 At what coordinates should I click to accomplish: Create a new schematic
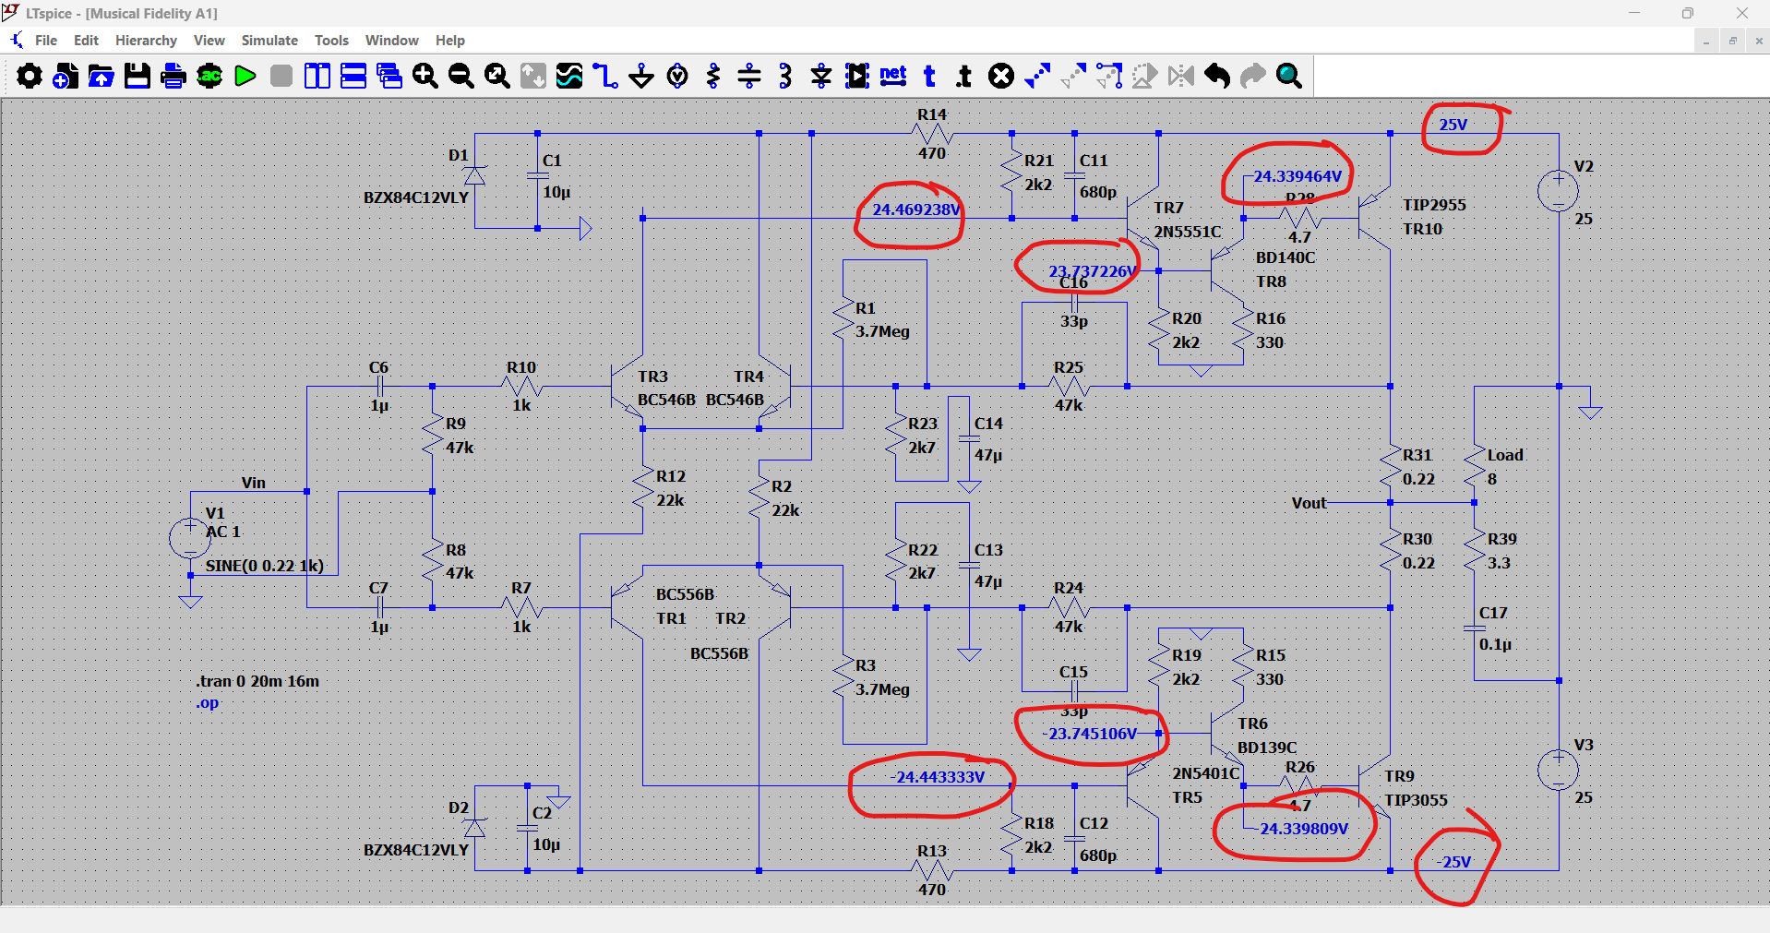tap(66, 76)
